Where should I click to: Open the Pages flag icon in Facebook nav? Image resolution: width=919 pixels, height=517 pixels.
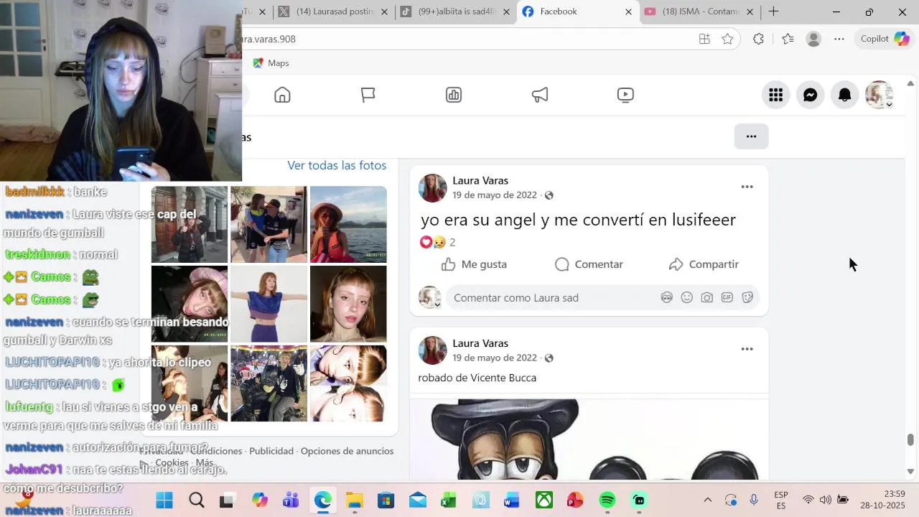pyautogui.click(x=368, y=95)
